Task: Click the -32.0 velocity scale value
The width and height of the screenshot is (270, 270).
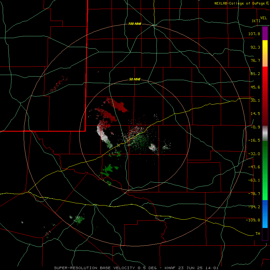Action: (254, 154)
